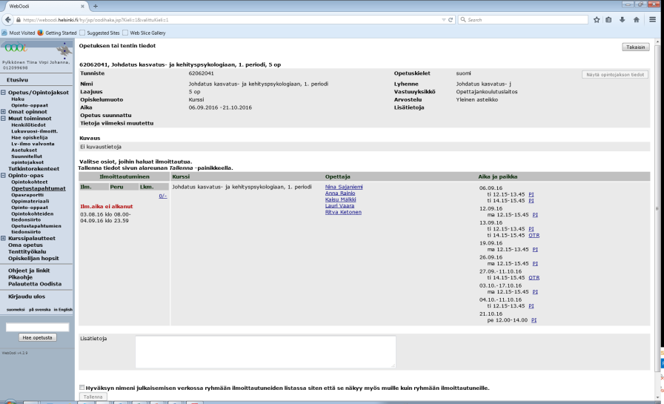Click the sidebar course search field
Image resolution: width=664 pixels, height=404 pixels.
pyautogui.click(x=37, y=328)
